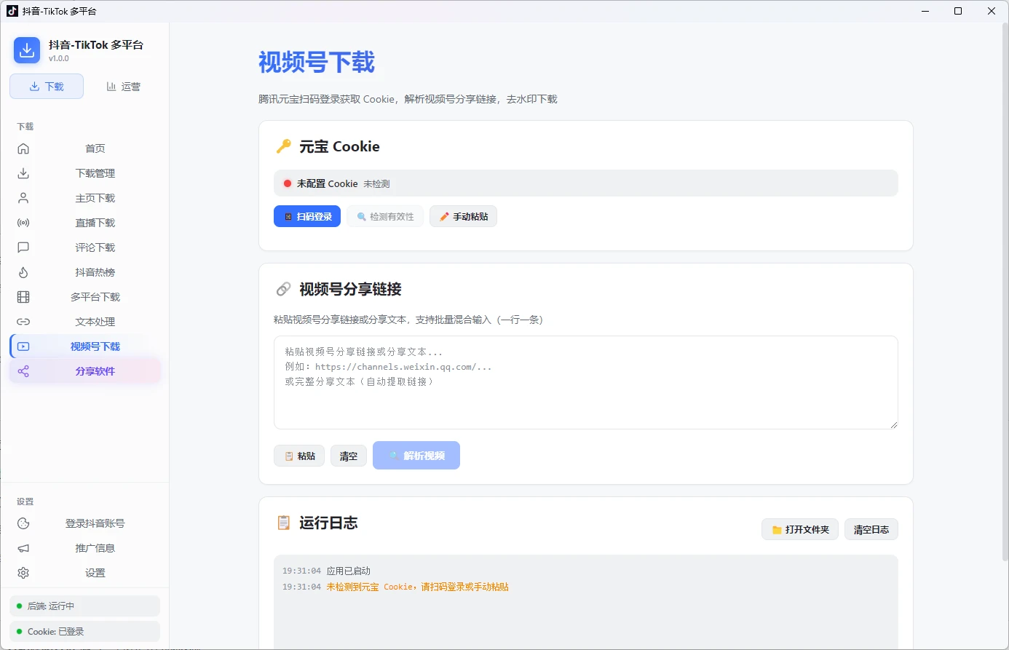Click the gear icon beside 设置

pos(23,573)
